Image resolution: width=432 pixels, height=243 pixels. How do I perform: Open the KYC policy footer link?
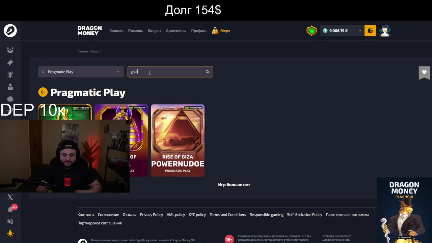[x=197, y=215]
